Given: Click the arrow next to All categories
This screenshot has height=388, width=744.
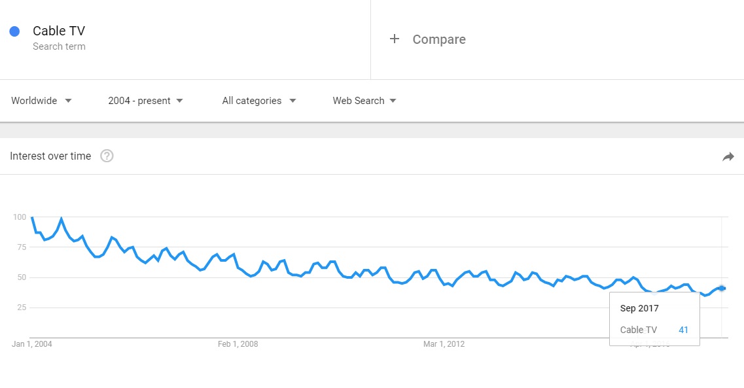Looking at the screenshot, I should pos(292,101).
